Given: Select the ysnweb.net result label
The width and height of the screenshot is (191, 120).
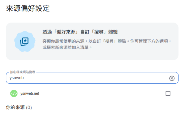Looking at the screenshot, I should pyautogui.click(x=30, y=93).
